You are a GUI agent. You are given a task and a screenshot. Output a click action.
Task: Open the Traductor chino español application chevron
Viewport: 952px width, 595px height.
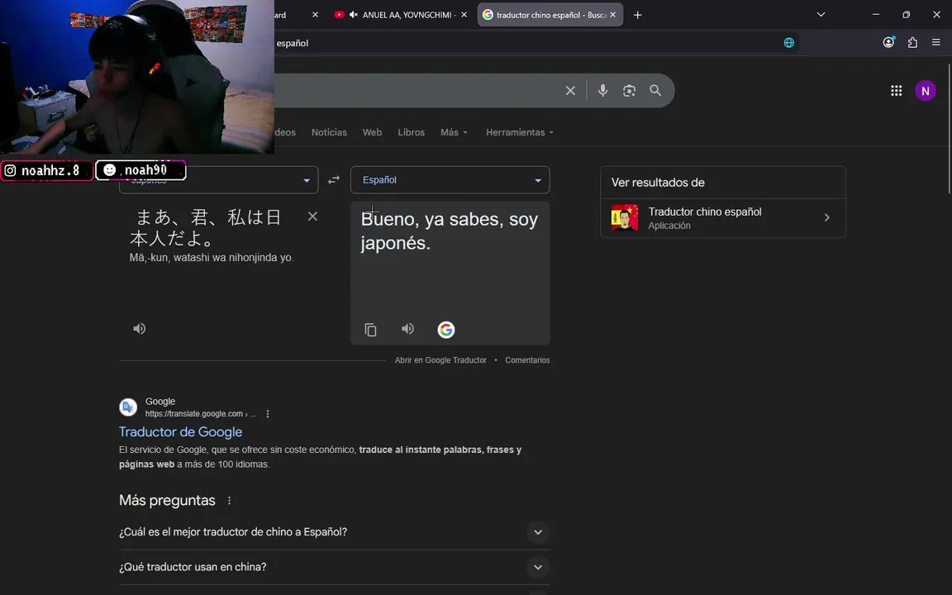point(827,217)
